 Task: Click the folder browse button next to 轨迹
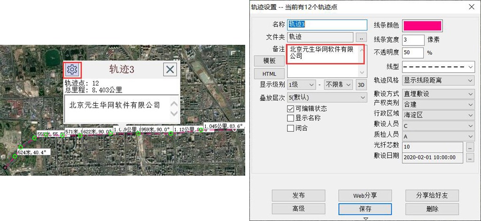pos(361,37)
